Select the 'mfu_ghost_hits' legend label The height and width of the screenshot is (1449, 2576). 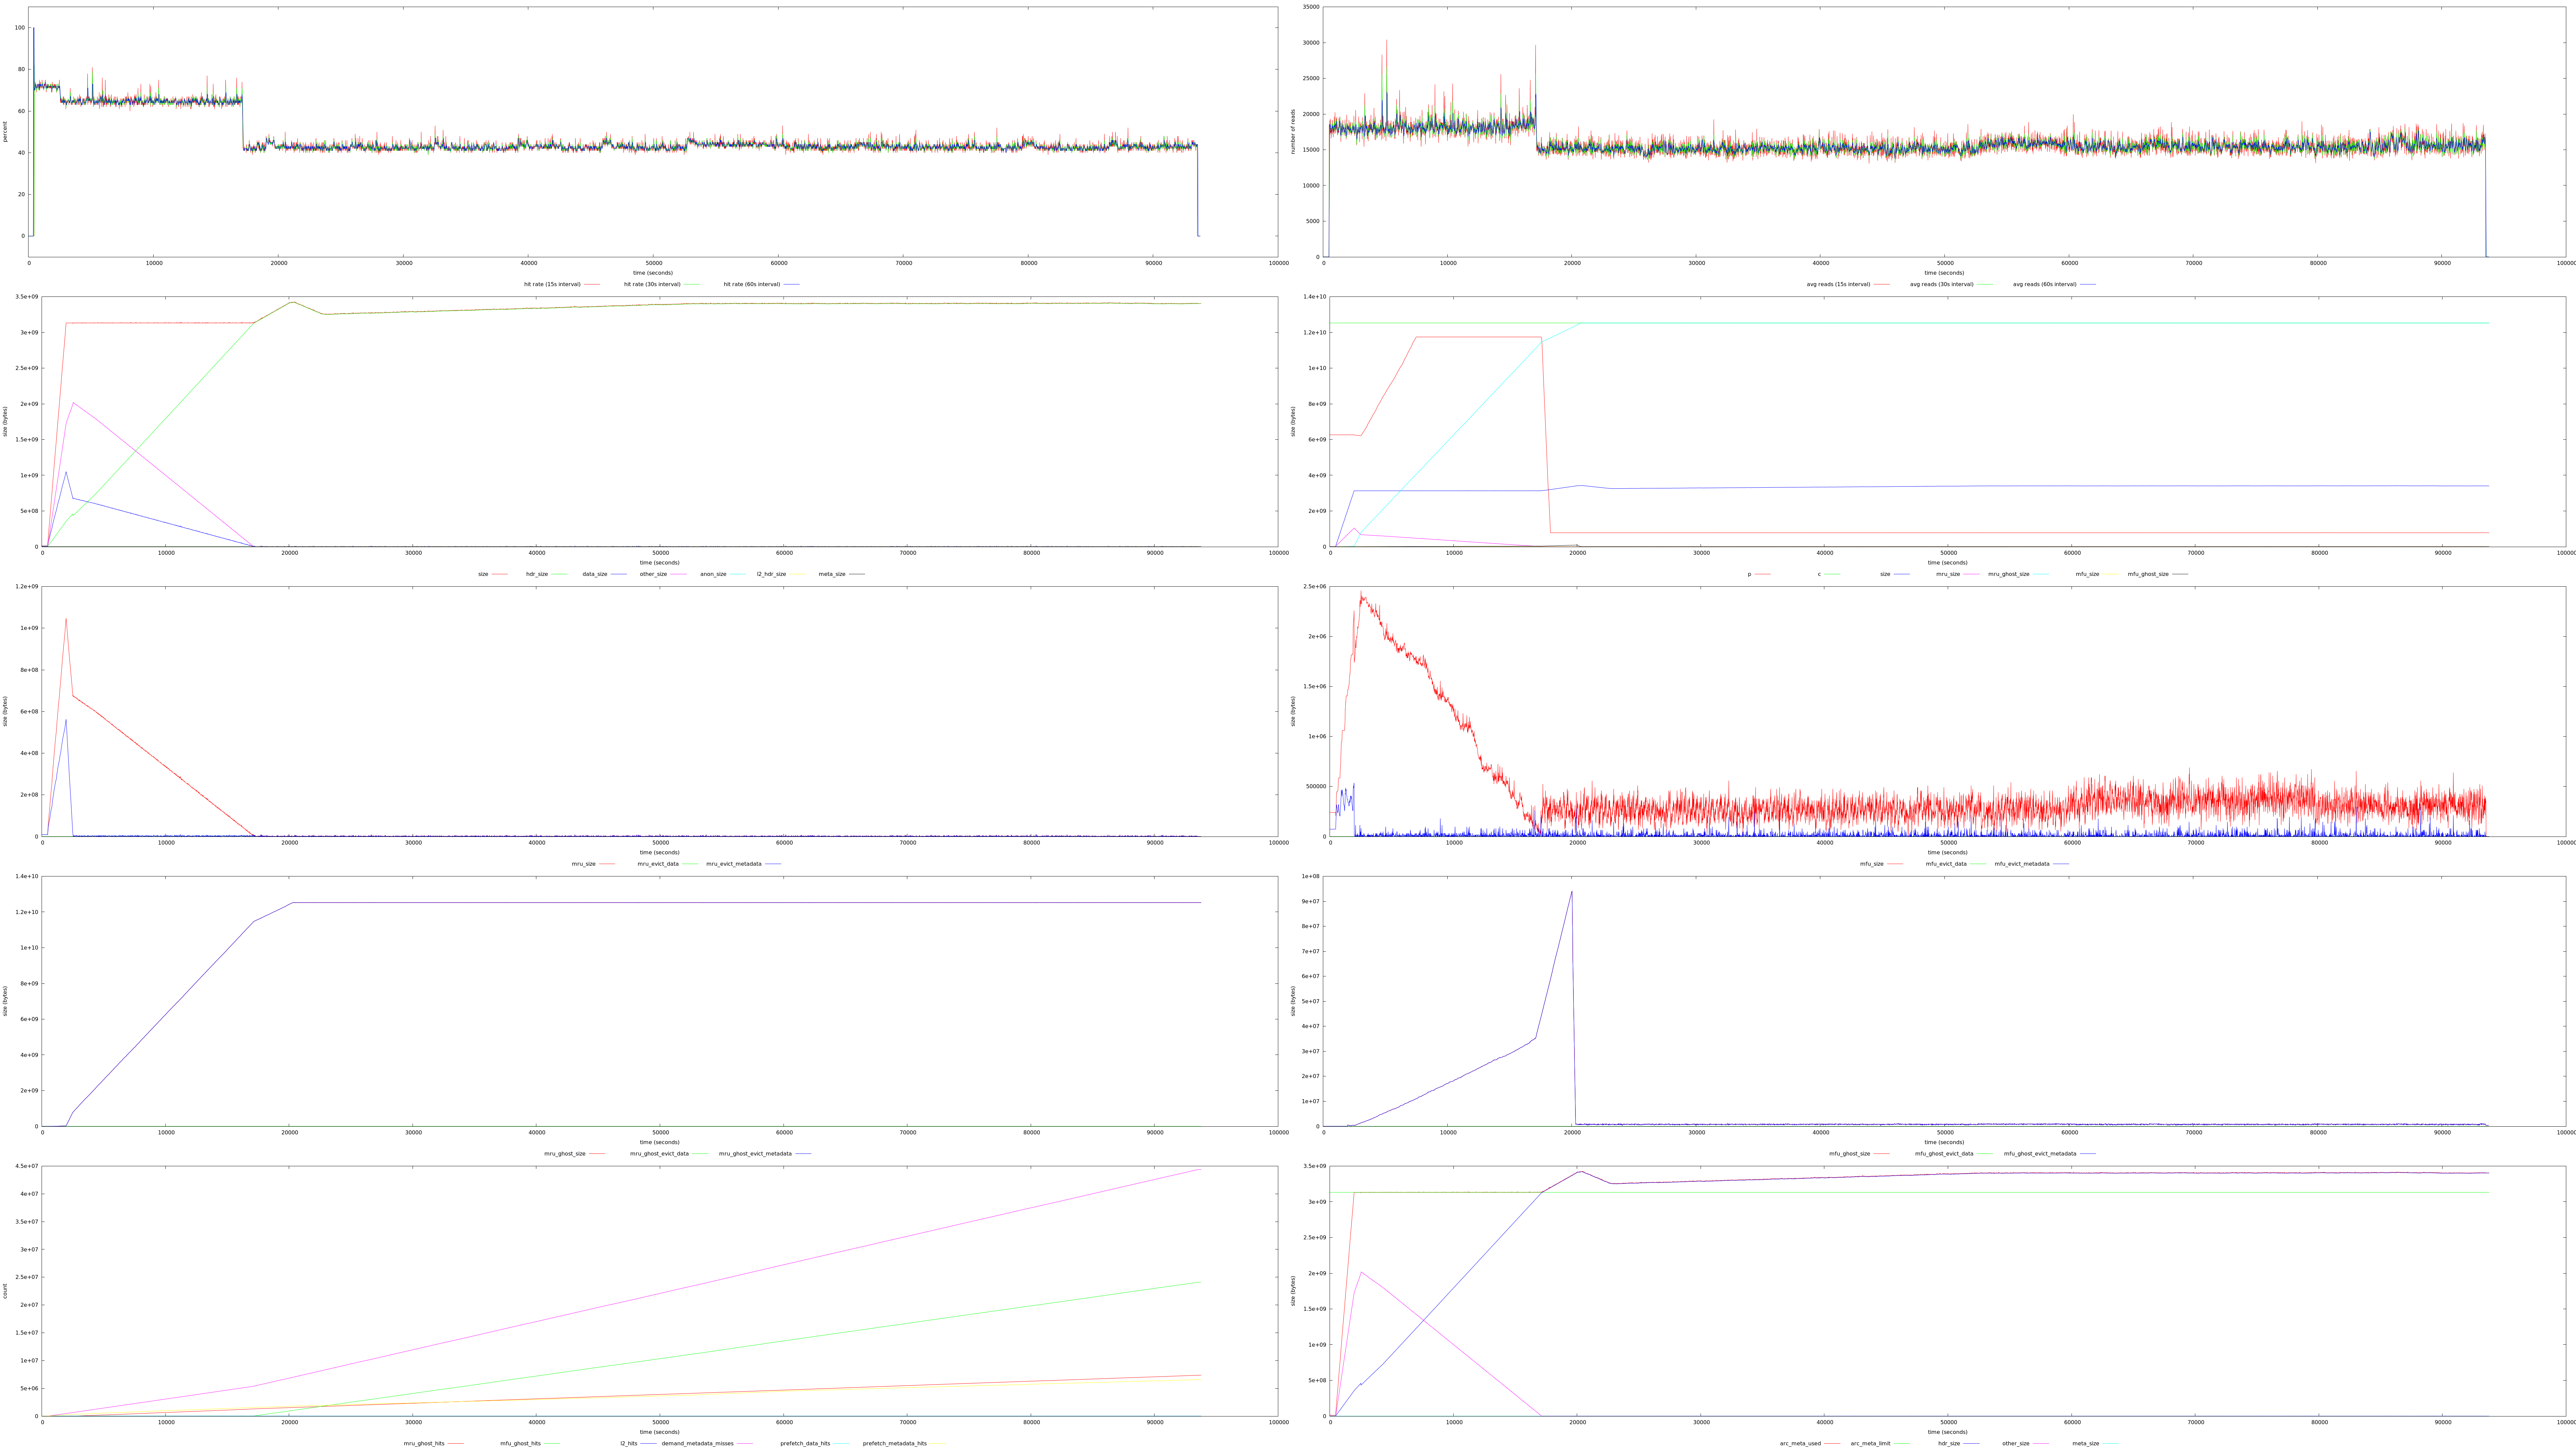(521, 1444)
